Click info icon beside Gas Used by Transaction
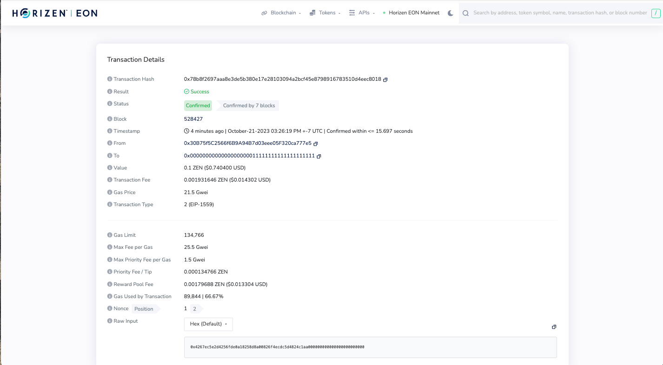Viewport: 663px width, 365px height. pos(110,296)
